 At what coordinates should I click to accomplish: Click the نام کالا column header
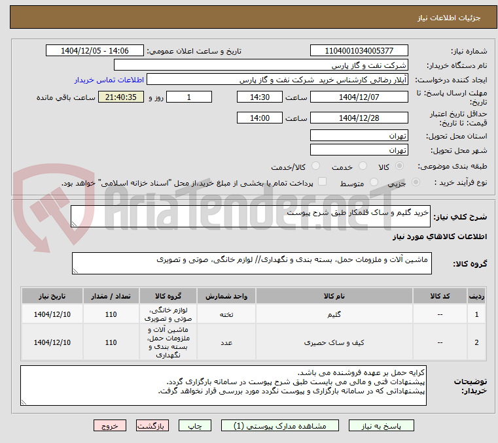pos(334,296)
